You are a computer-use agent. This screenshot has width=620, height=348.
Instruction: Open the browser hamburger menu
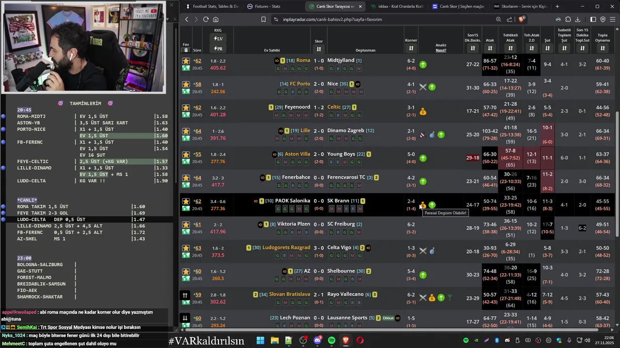pyautogui.click(x=613, y=19)
